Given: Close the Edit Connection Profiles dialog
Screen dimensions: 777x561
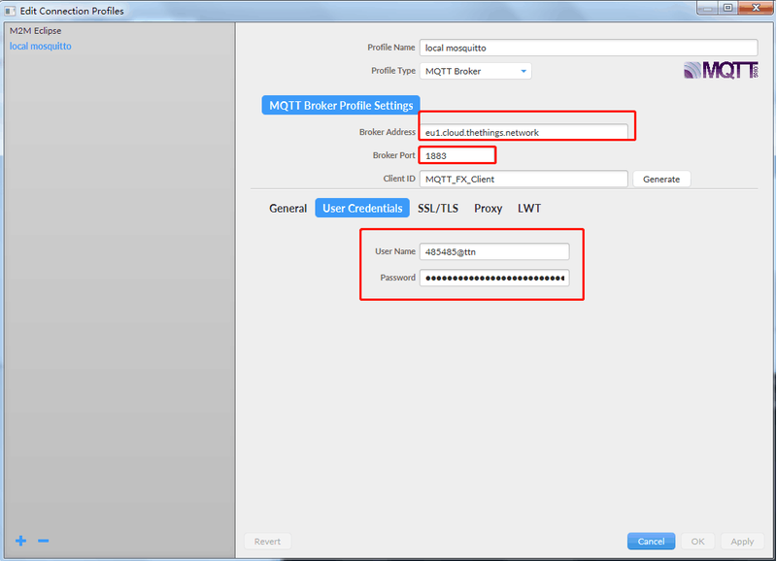Looking at the screenshot, I should 756,8.
